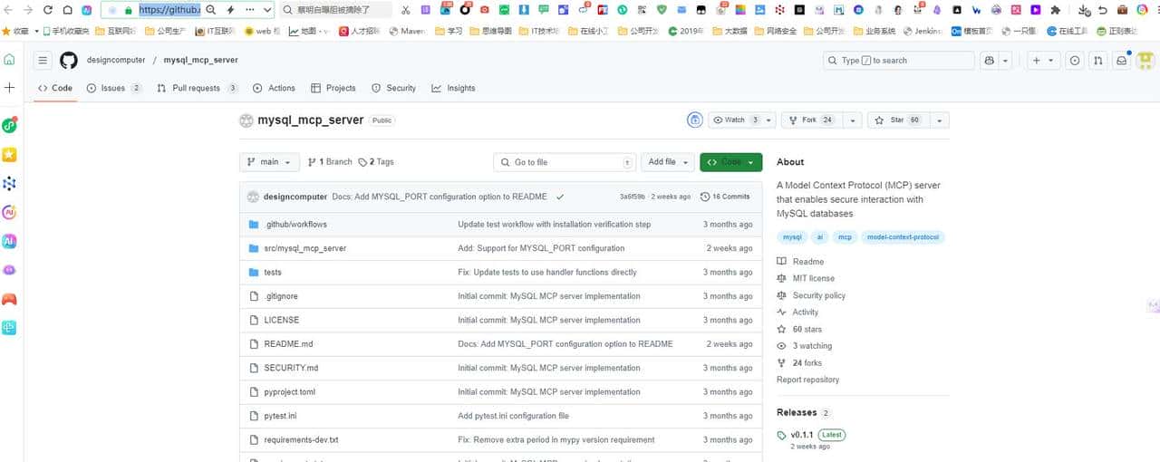
Task: Click the scissors screenshot tool icon
Action: pyautogui.click(x=405, y=10)
